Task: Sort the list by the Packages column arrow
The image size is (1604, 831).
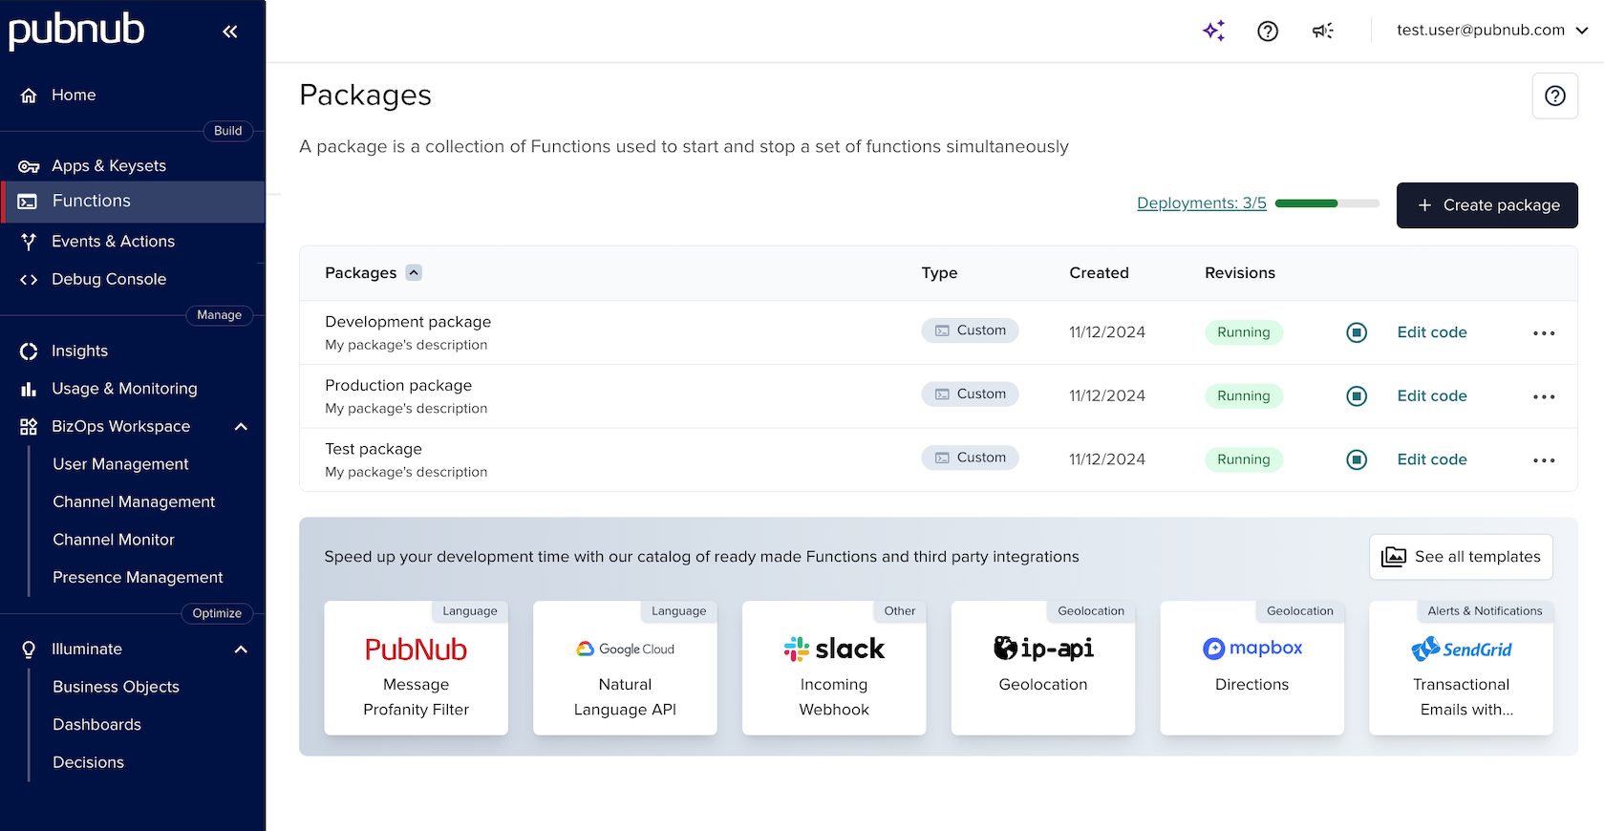Action: 414,272
